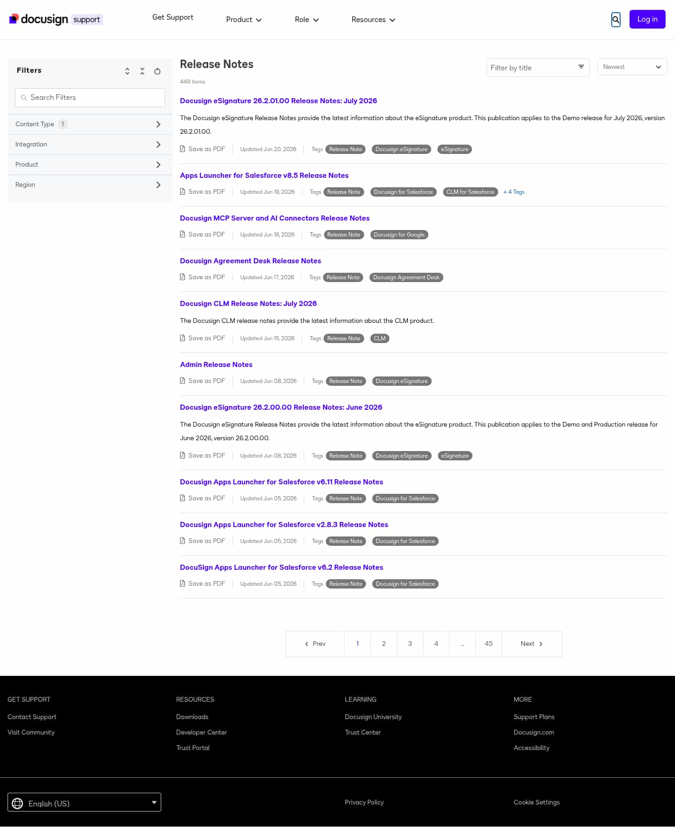This screenshot has height=827, width=675.
Task: Click the Log in button
Action: pyautogui.click(x=647, y=19)
